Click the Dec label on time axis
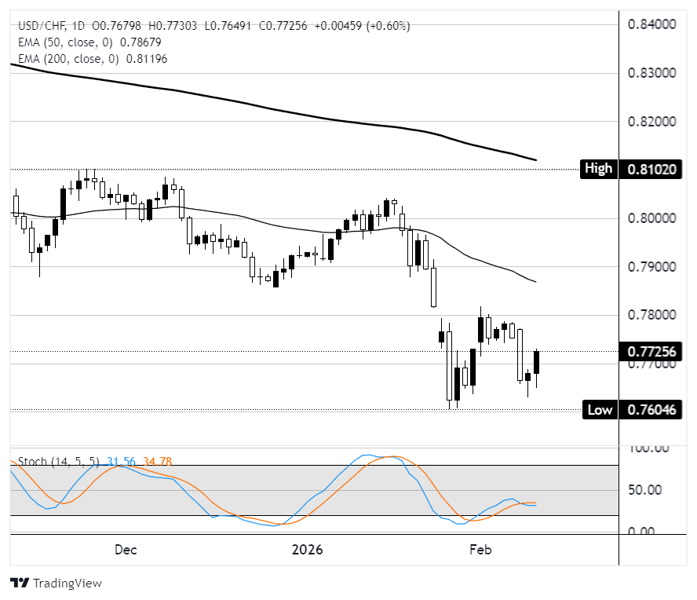Image resolution: width=697 pixels, height=600 pixels. [126, 550]
